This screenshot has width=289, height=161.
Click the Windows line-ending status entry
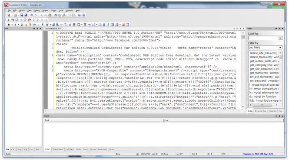tap(164, 154)
